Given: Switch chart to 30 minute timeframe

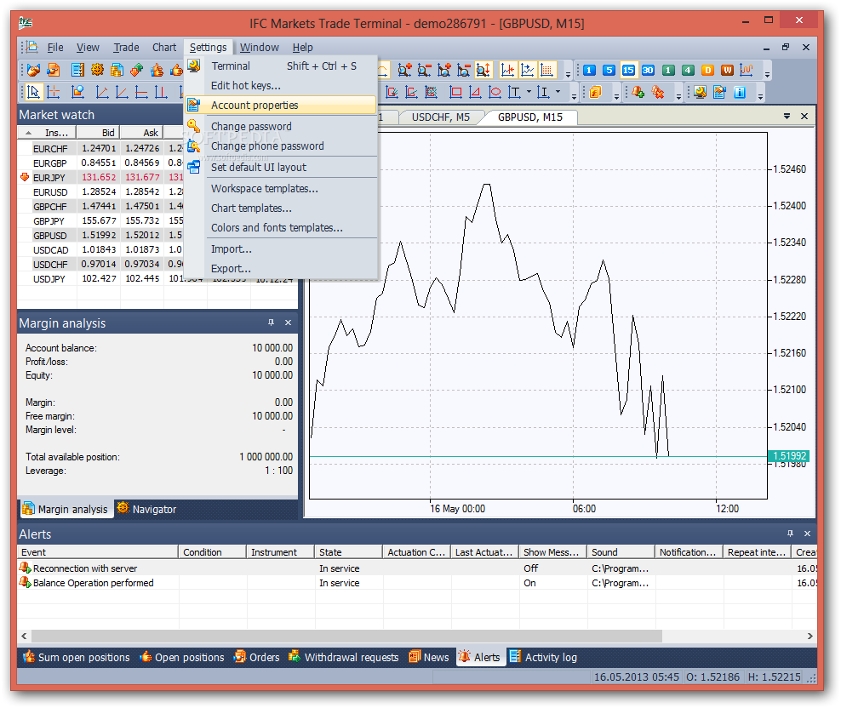Looking at the screenshot, I should pyautogui.click(x=648, y=71).
